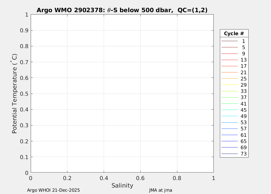Viewport: 271px width, 194px height.
Task: Select the Potential Temperature y-axis label
Action: point(15,93)
